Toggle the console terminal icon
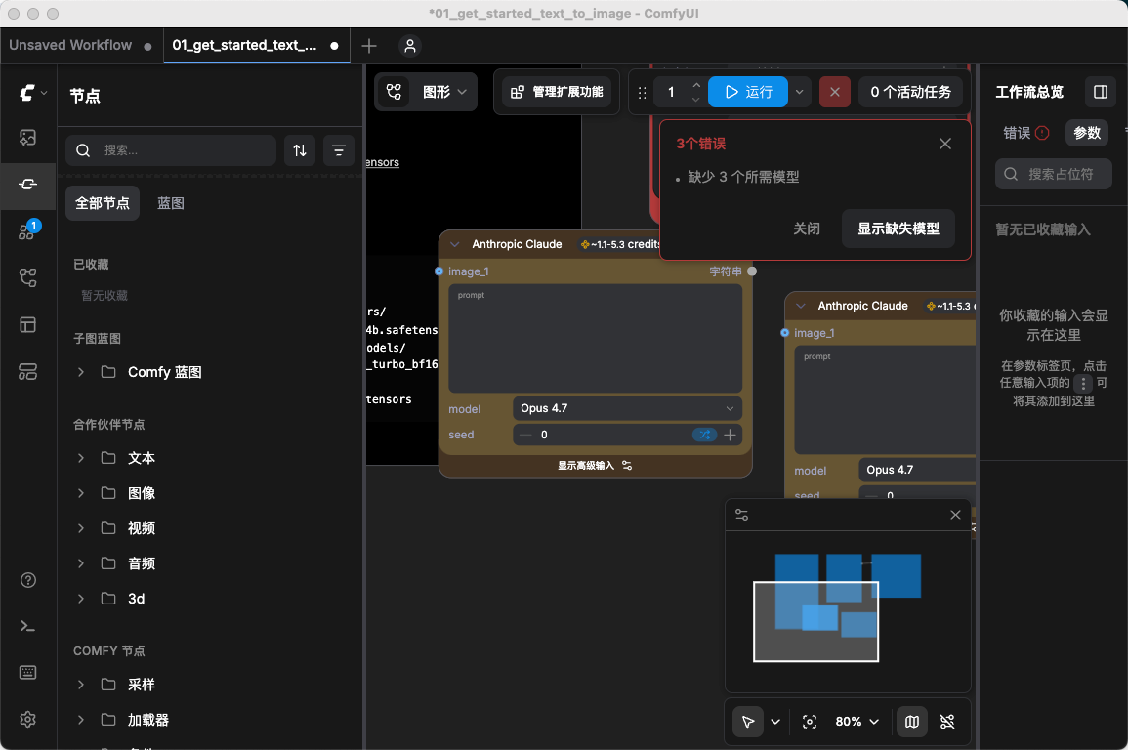1128x750 pixels. [28, 626]
